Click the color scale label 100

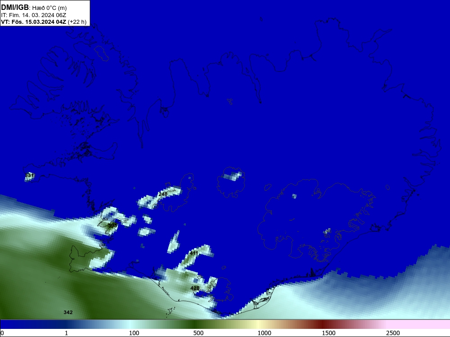pos(134,333)
